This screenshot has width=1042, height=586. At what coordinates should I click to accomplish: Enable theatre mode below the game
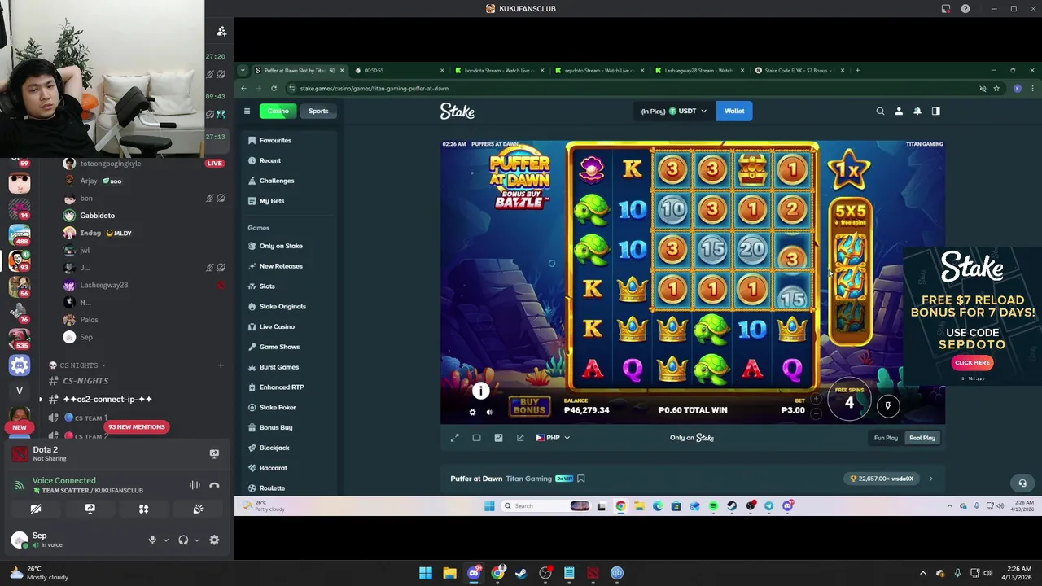[x=477, y=438]
